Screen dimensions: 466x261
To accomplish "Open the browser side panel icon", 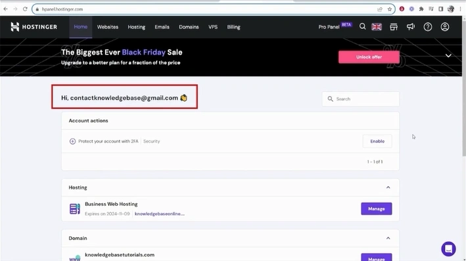I will pyautogui.click(x=441, y=9).
